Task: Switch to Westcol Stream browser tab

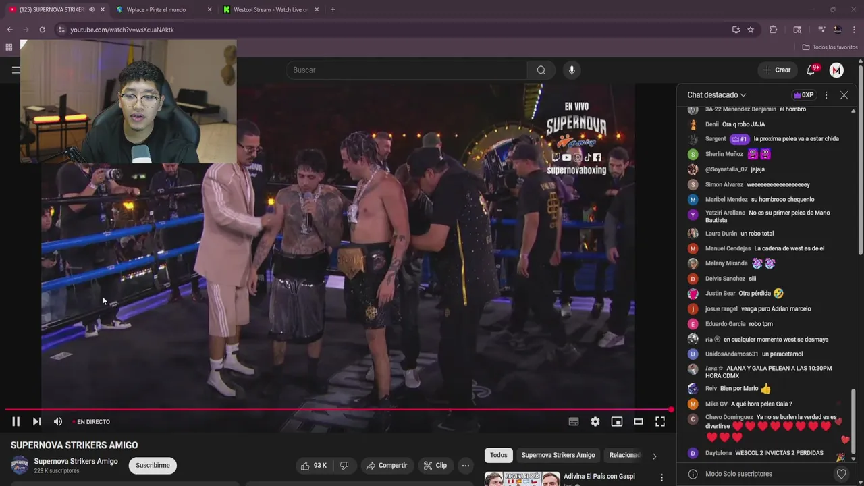Action: pyautogui.click(x=271, y=9)
